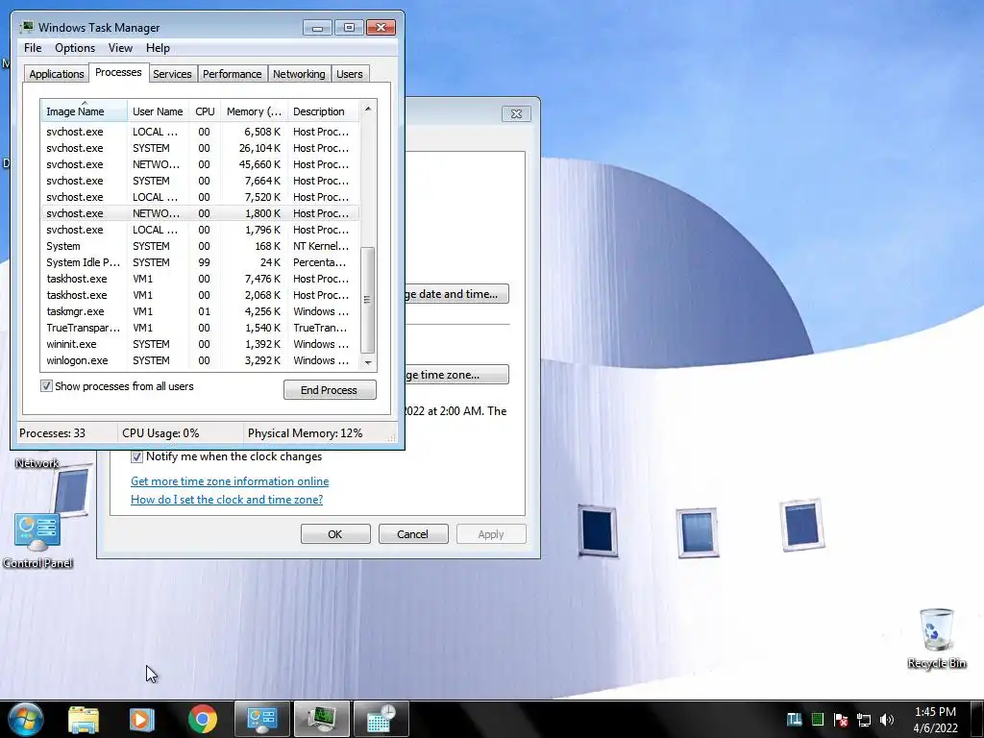Click the taskbar clock showing 1:45 PM
984x738 pixels.
point(935,720)
